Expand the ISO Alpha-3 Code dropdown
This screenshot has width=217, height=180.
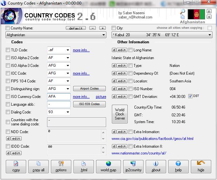68,66
